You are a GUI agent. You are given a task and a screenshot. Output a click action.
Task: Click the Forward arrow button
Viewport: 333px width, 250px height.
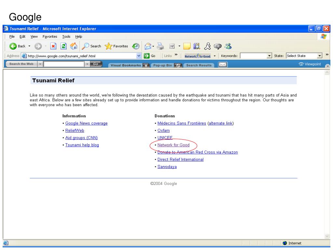(38, 46)
